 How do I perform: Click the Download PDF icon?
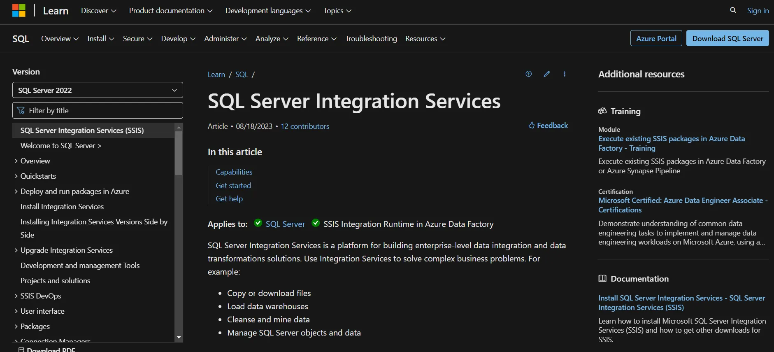pyautogui.click(x=21, y=350)
